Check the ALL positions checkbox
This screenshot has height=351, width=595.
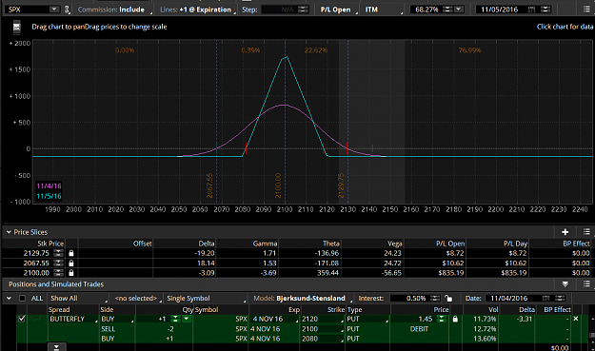22,299
